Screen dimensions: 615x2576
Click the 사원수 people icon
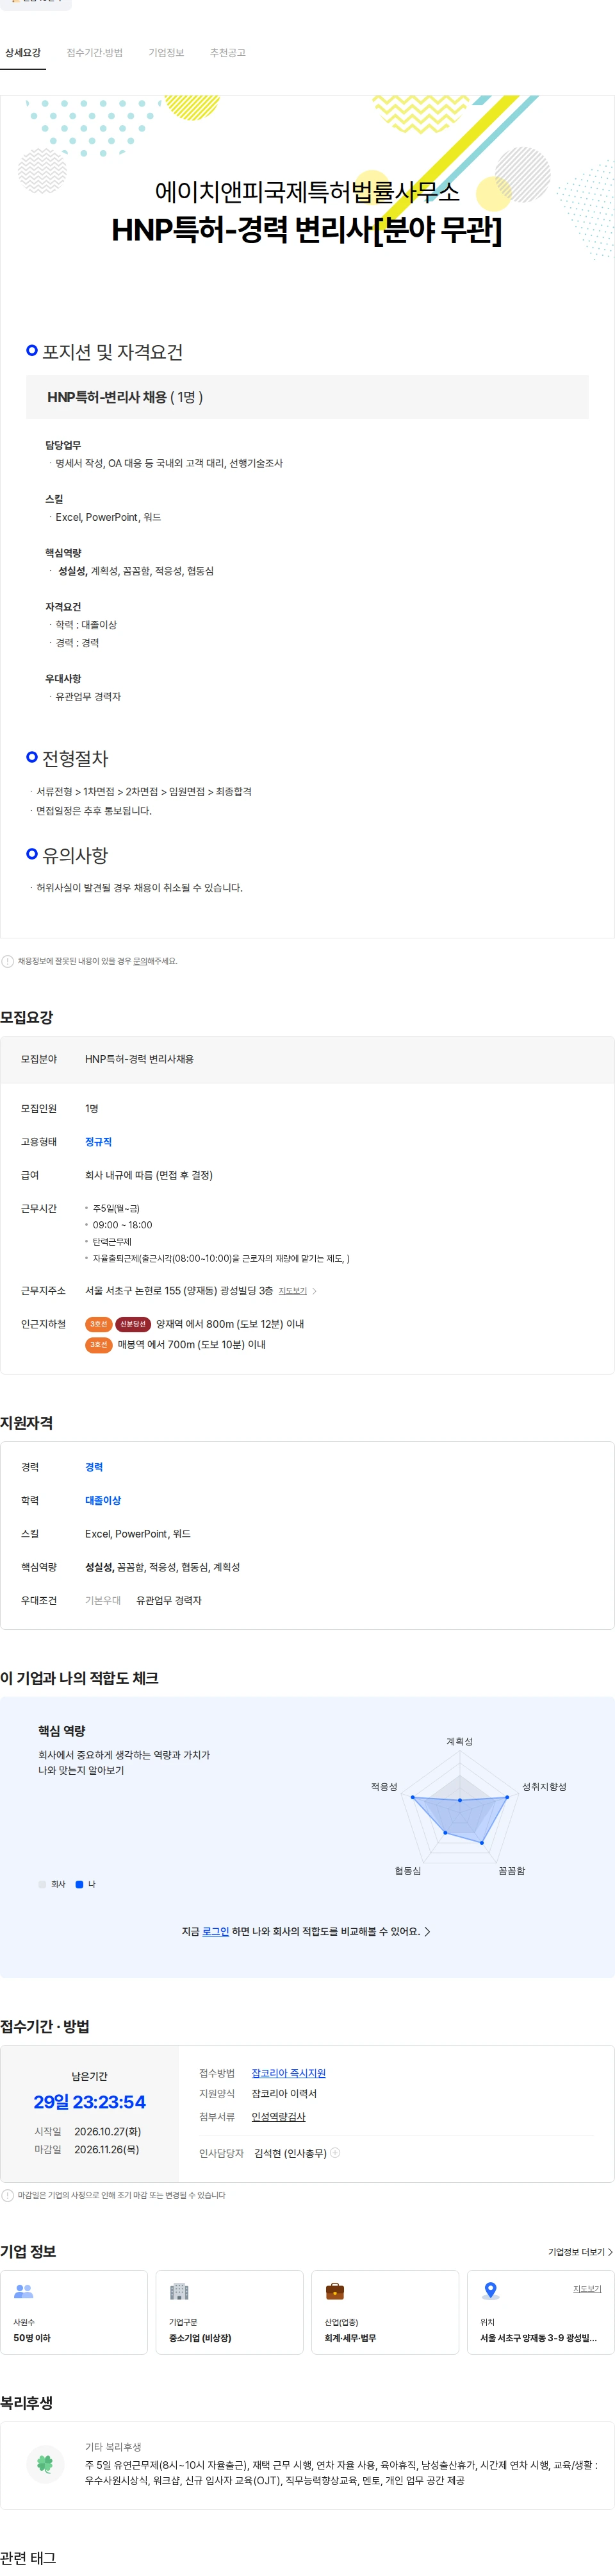click(24, 2291)
